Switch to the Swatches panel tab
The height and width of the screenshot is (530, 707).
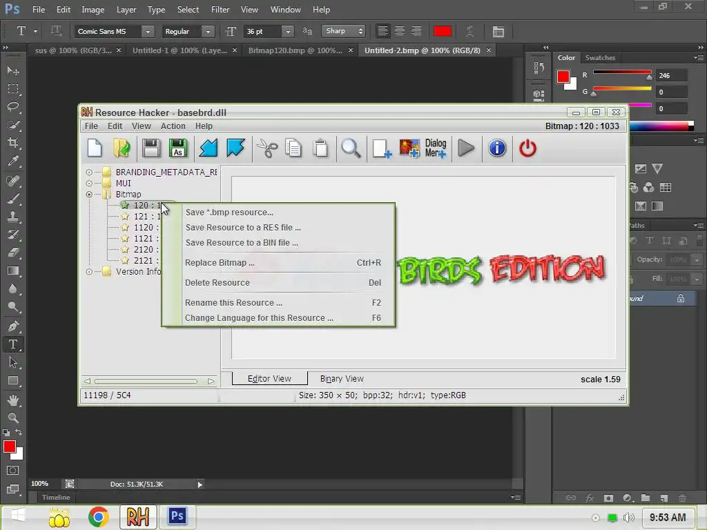point(600,58)
